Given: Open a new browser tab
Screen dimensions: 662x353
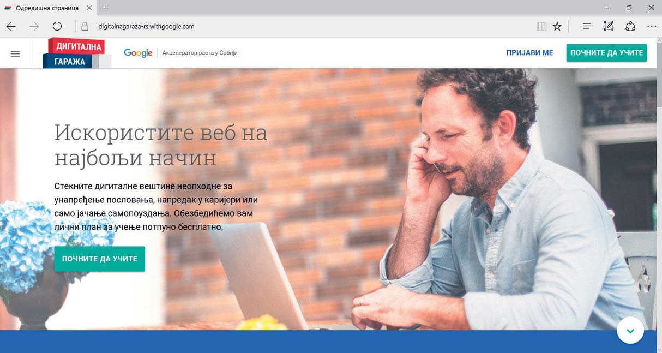Looking at the screenshot, I should click(x=105, y=8).
